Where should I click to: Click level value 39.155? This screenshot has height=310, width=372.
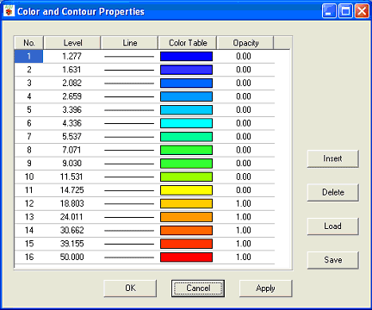(71, 244)
